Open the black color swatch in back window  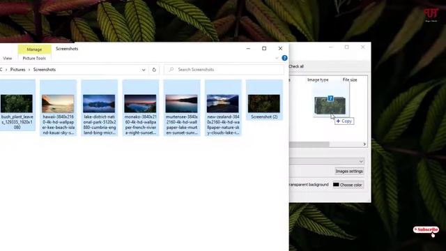(x=336, y=185)
